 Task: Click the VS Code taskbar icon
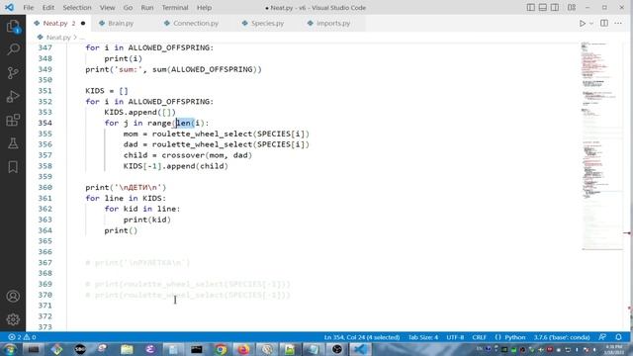(360, 349)
